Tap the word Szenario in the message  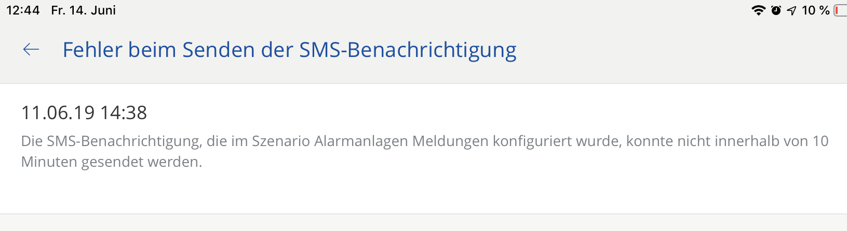[x=280, y=141]
